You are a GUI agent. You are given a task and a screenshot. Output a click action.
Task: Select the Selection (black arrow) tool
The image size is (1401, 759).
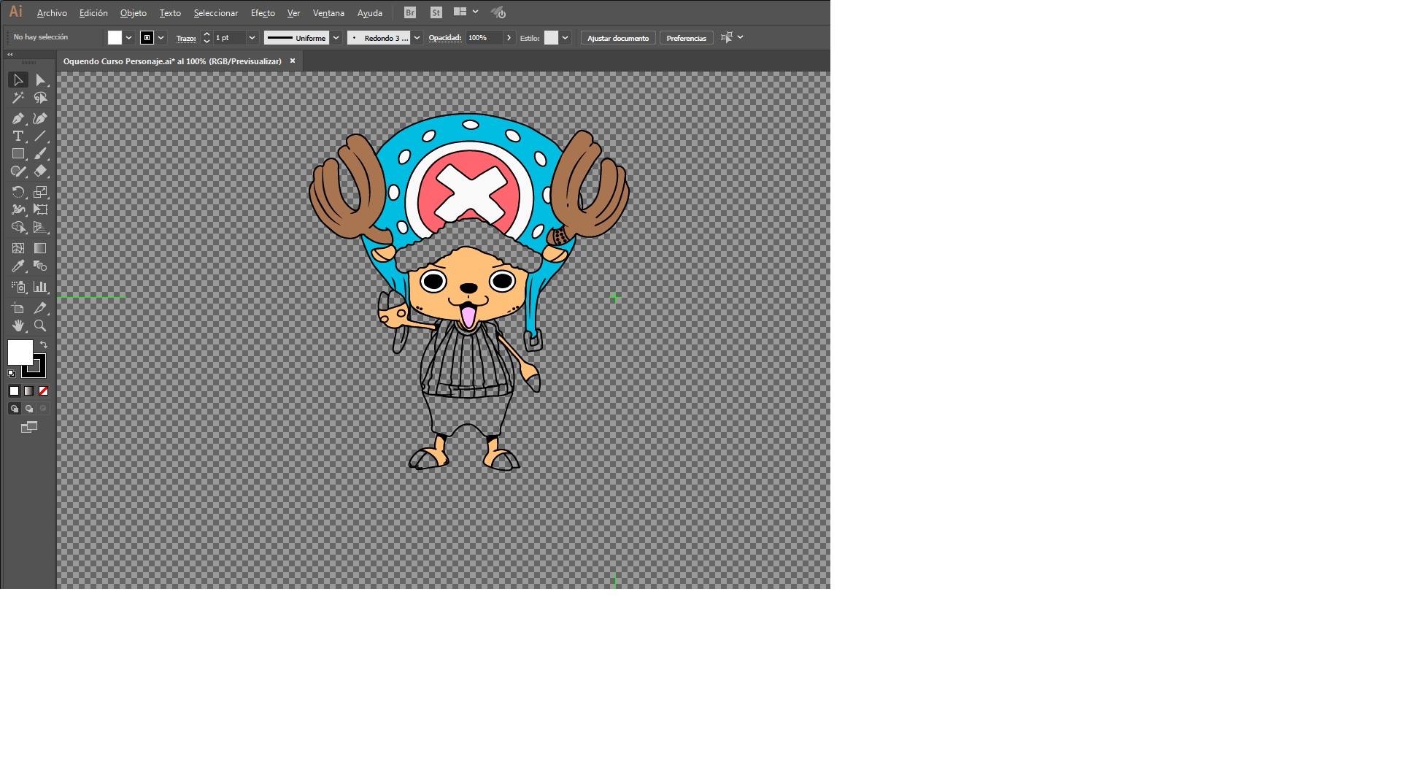point(18,80)
